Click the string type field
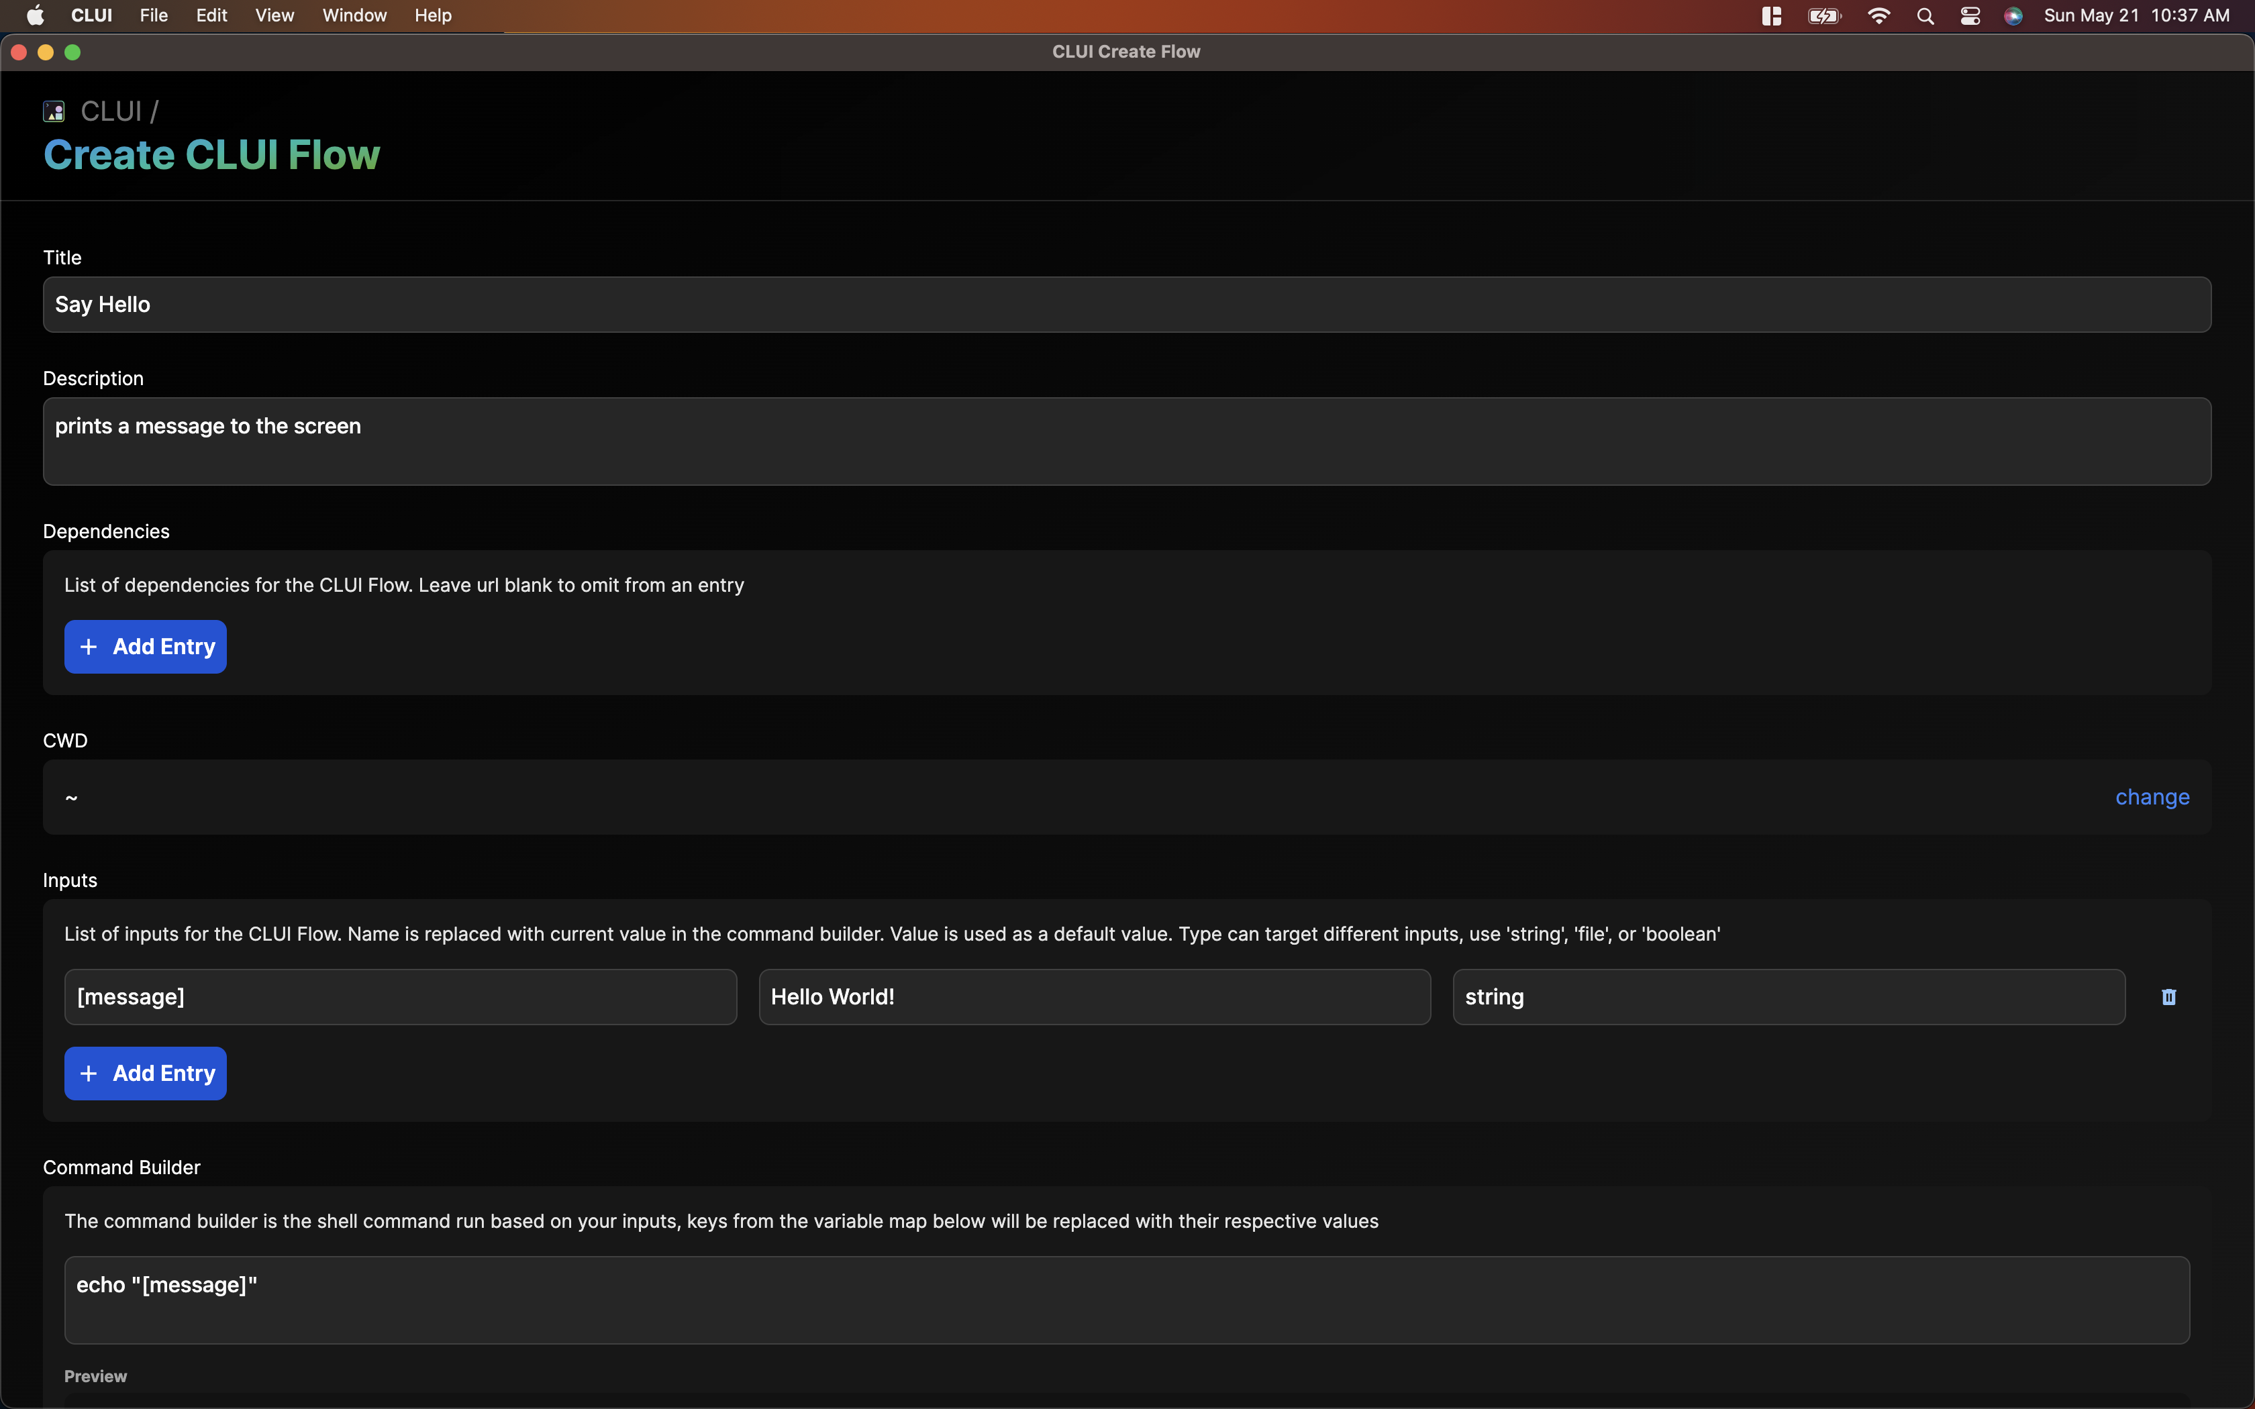The image size is (2255, 1409). coord(1789,997)
